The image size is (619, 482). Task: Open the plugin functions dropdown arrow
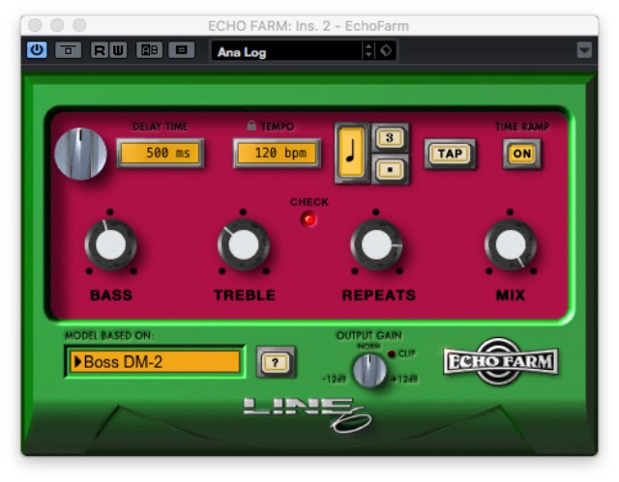click(584, 50)
